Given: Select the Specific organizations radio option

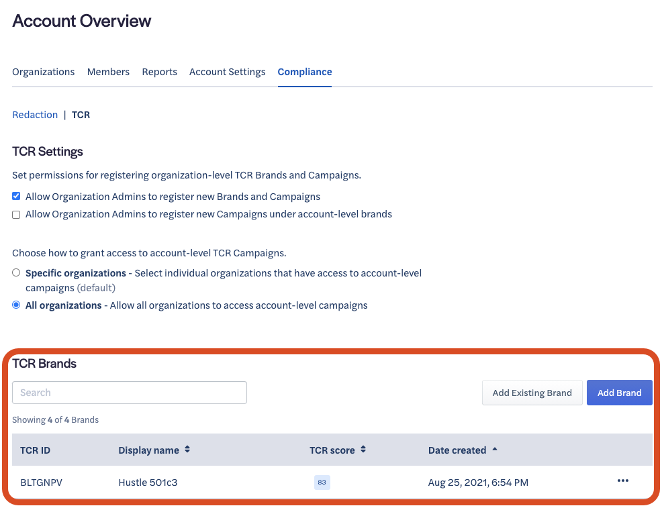Looking at the screenshot, I should pos(16,273).
